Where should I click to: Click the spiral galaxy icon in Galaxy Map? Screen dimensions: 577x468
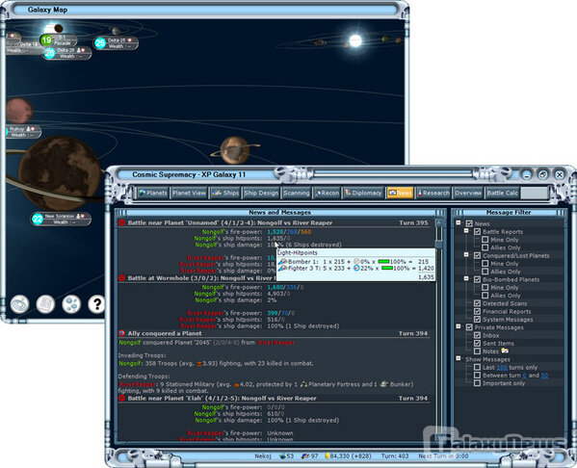click(19, 304)
